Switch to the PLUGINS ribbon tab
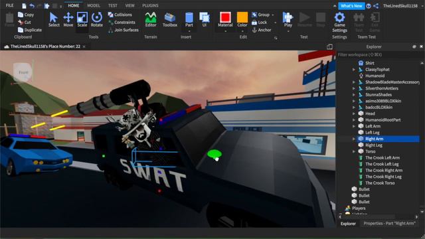This screenshot has height=239, width=425. tap(150, 5)
